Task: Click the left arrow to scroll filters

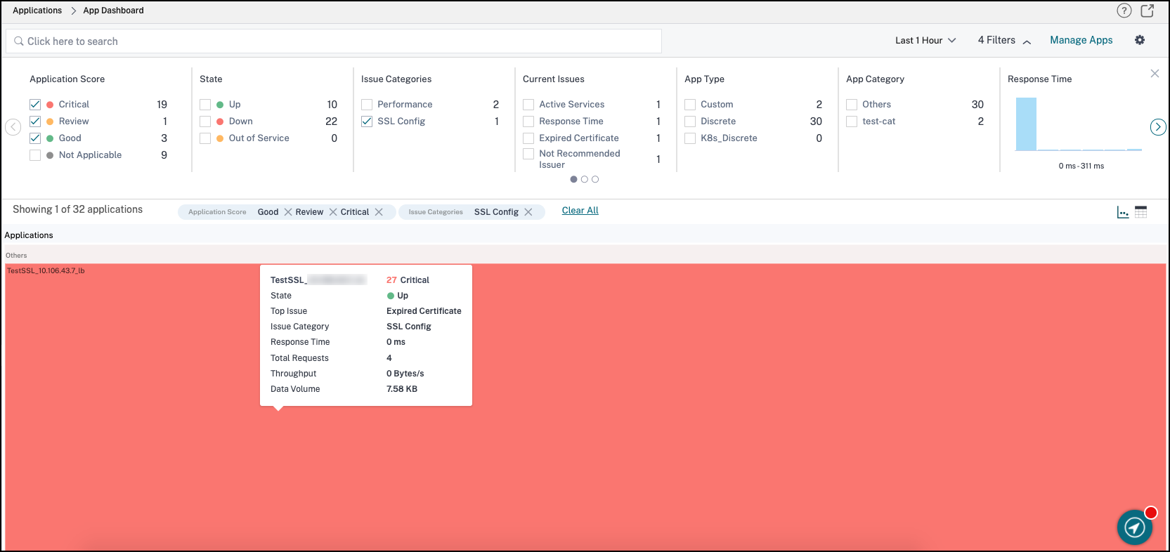Action: (x=13, y=127)
